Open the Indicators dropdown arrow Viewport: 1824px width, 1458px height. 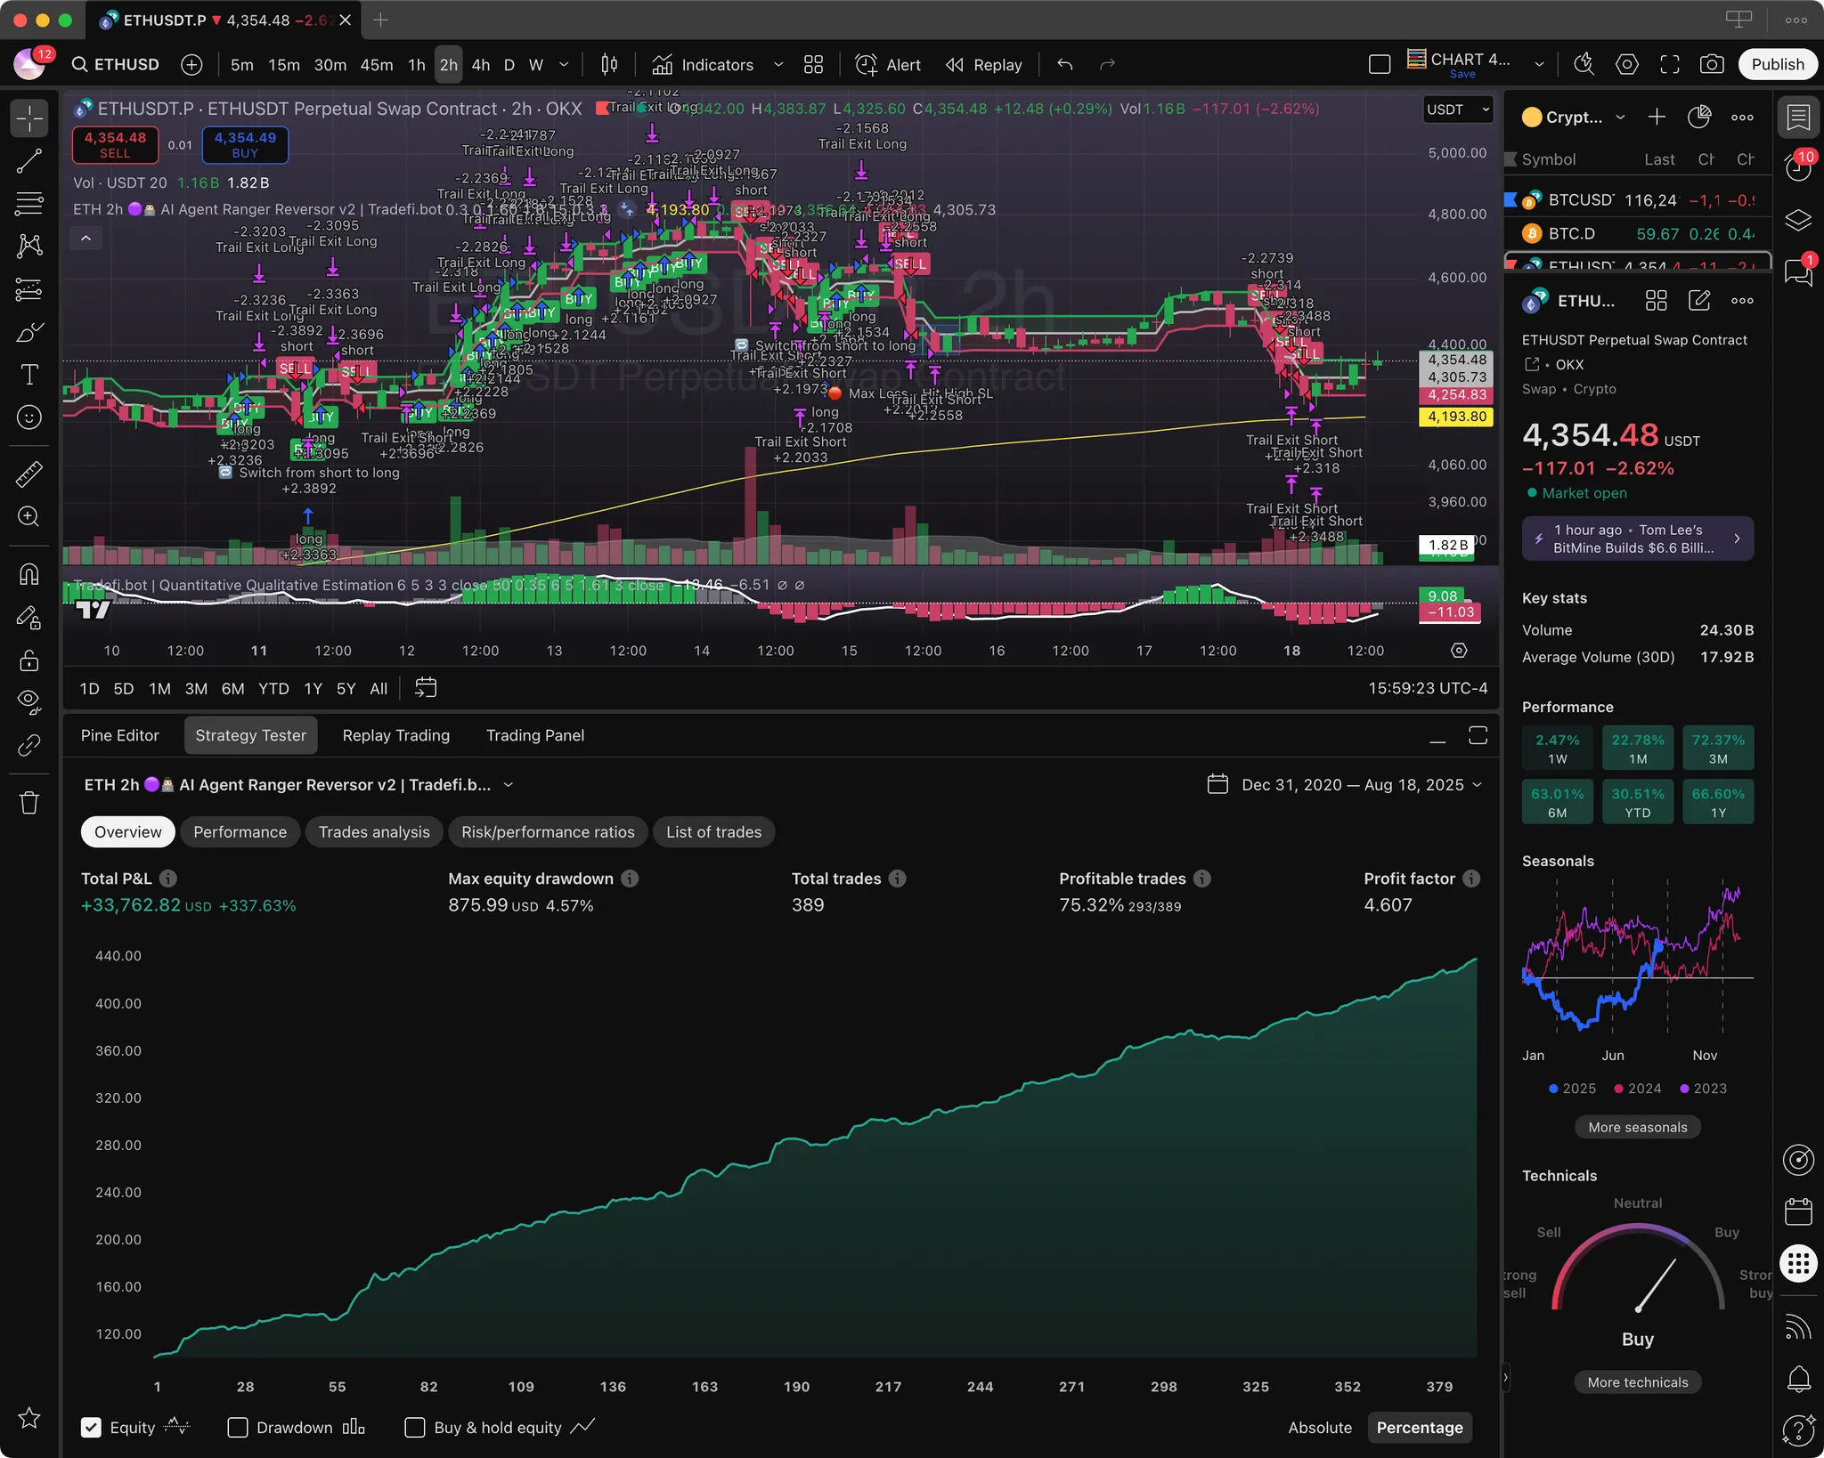(778, 64)
